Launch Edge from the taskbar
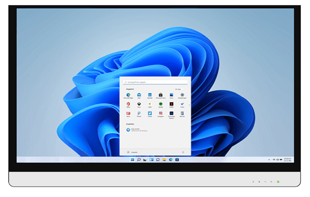This screenshot has height=197, width=310. pyautogui.click(x=170, y=160)
